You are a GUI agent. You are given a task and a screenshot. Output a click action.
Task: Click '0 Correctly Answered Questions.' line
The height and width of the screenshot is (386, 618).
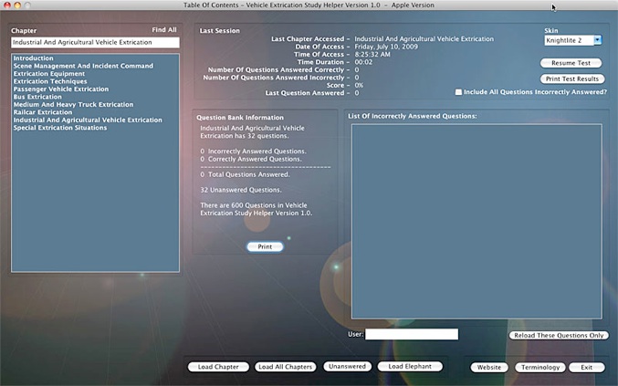[251, 159]
